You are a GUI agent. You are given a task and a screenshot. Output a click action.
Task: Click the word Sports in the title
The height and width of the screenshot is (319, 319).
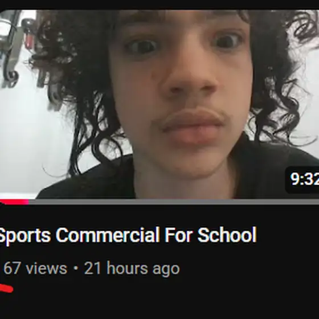click(x=25, y=236)
